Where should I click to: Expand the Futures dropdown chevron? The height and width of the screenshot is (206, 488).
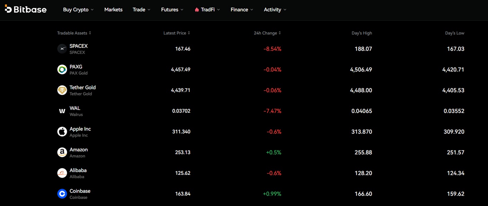point(182,10)
